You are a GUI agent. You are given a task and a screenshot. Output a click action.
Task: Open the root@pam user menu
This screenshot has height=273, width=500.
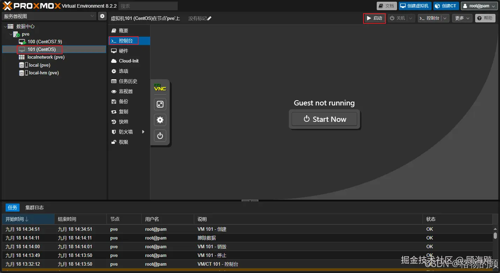(479, 6)
